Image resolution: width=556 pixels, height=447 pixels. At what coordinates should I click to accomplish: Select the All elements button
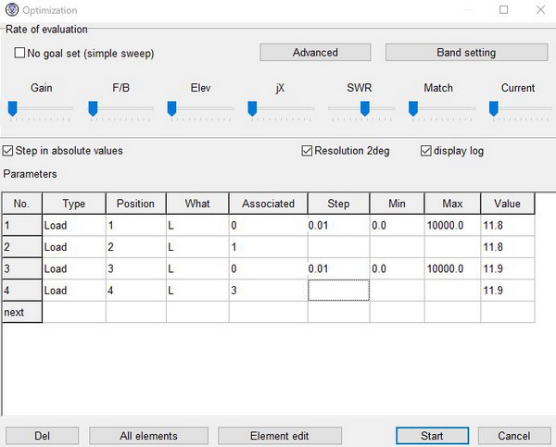coord(148,436)
